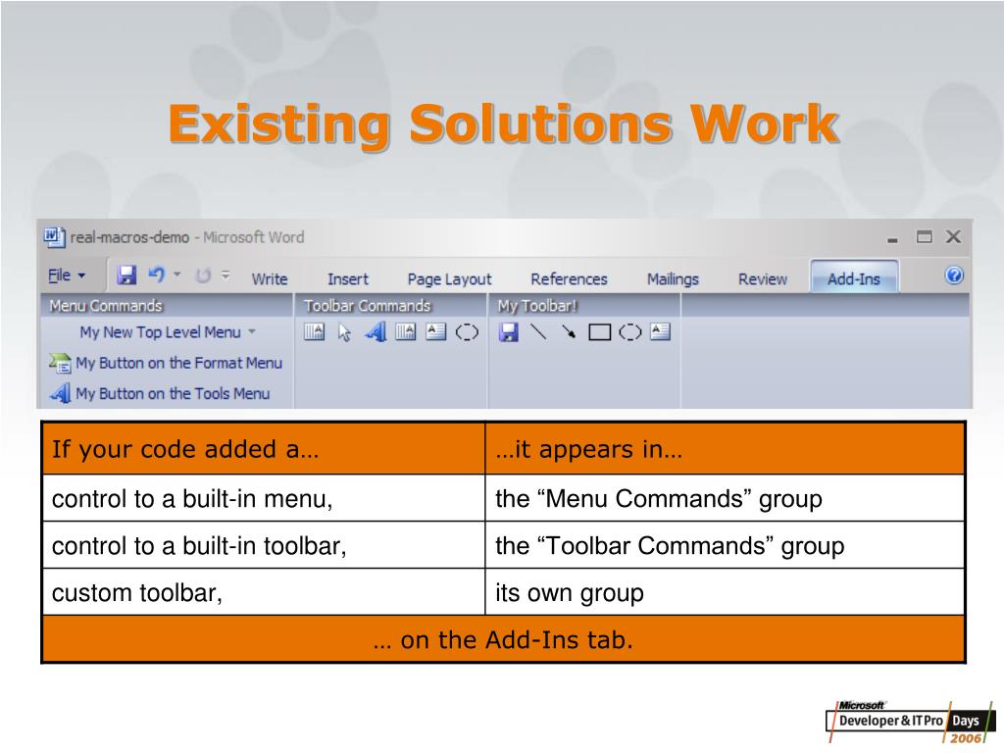Expand My New Top Level Menu
This screenshot has width=1004, height=753.
[x=168, y=332]
